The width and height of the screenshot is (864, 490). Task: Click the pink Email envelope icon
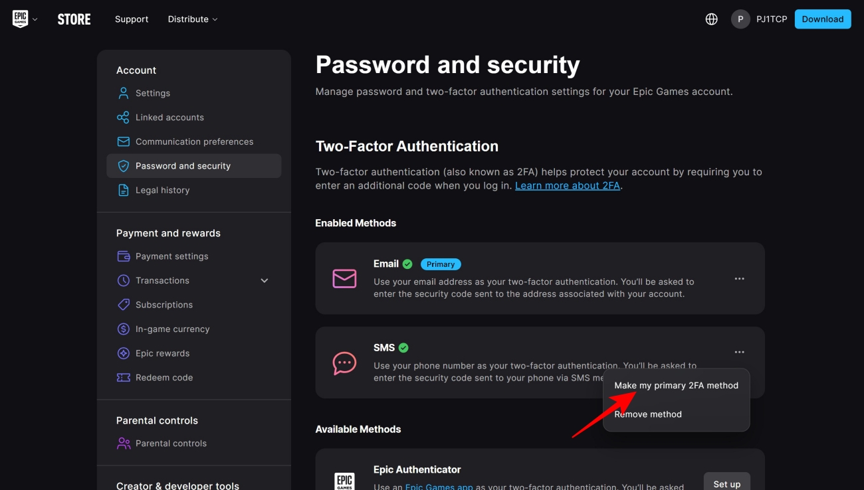tap(344, 278)
